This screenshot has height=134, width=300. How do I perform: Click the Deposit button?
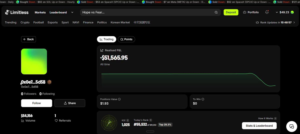231,12
